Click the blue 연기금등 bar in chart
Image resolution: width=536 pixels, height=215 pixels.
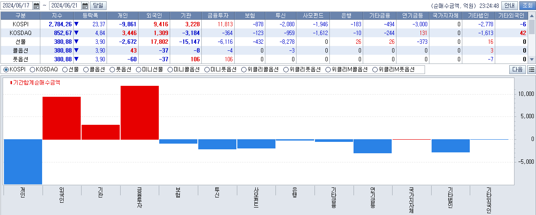(x=372, y=146)
